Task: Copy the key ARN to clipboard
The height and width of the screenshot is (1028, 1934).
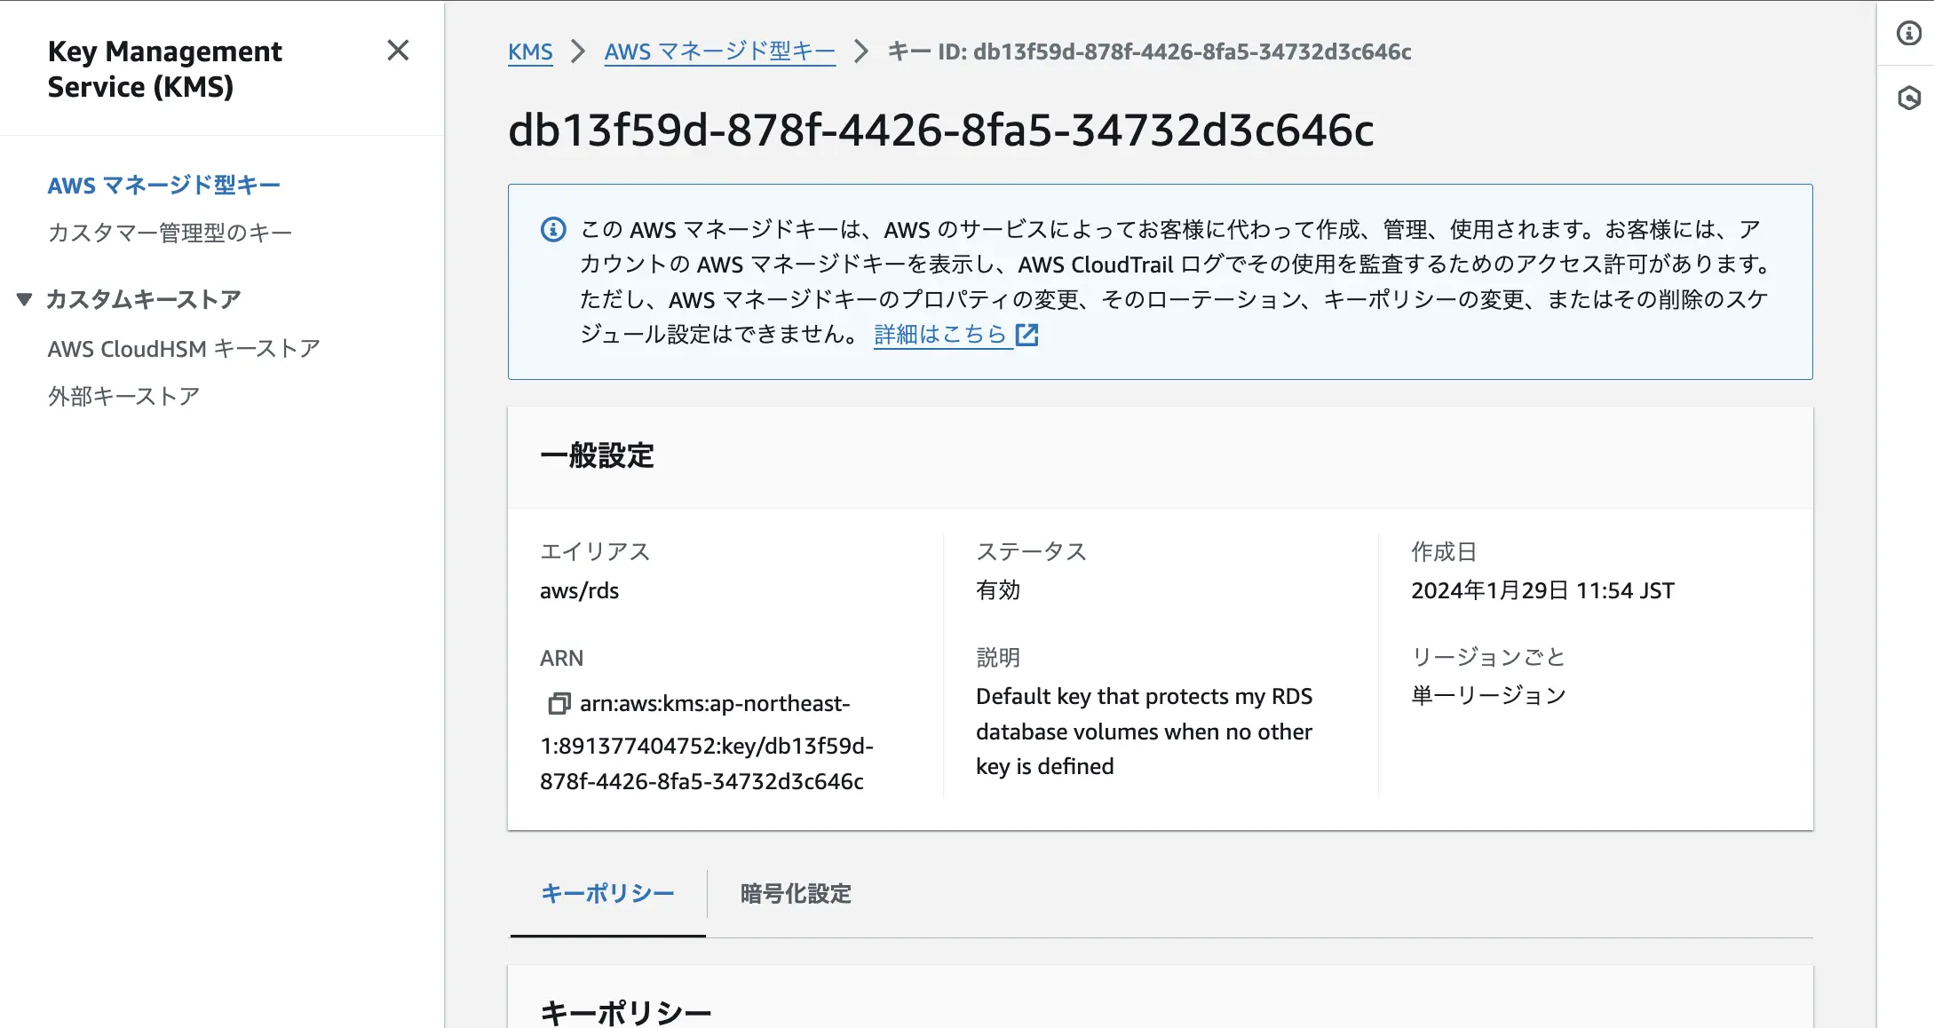Action: 559,703
